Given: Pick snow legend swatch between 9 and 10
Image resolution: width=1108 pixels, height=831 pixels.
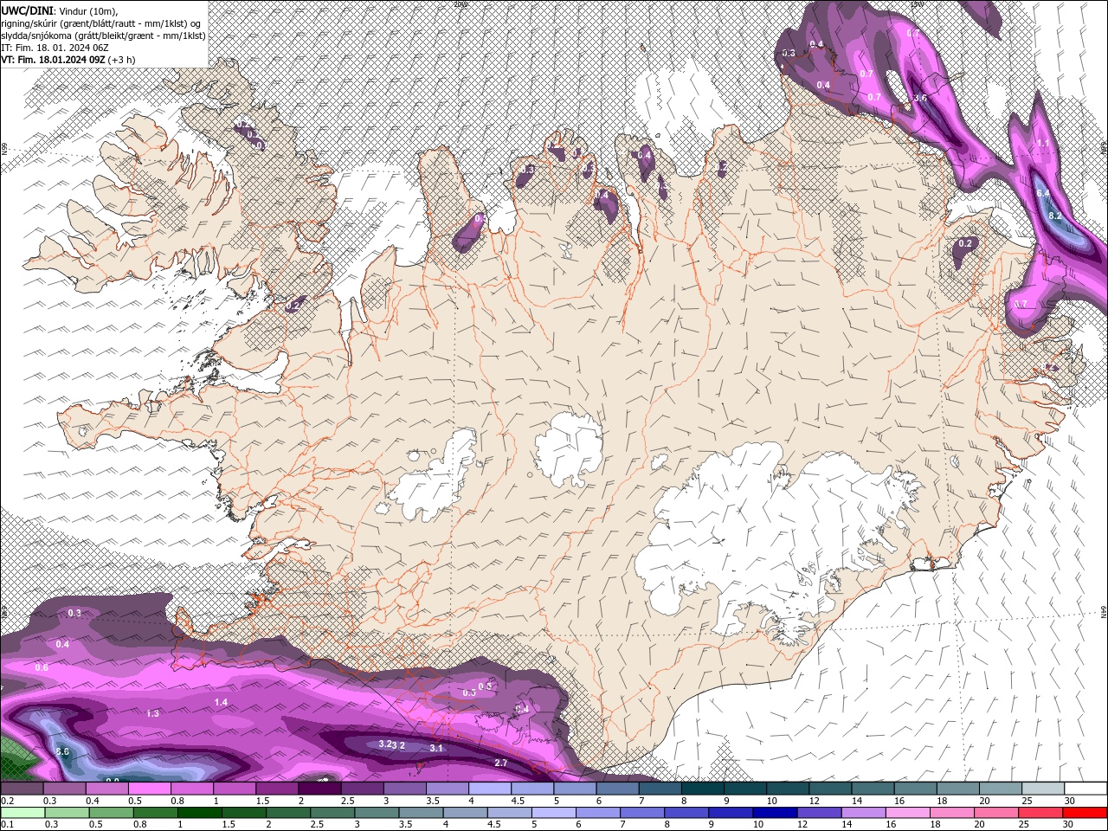Looking at the screenshot, I should click(x=745, y=789).
